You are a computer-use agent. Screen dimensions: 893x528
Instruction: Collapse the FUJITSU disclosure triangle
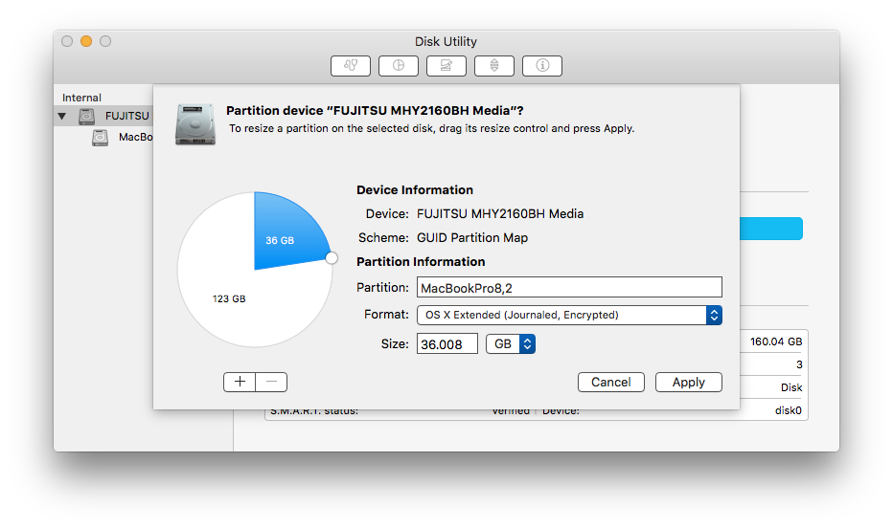pyautogui.click(x=62, y=116)
